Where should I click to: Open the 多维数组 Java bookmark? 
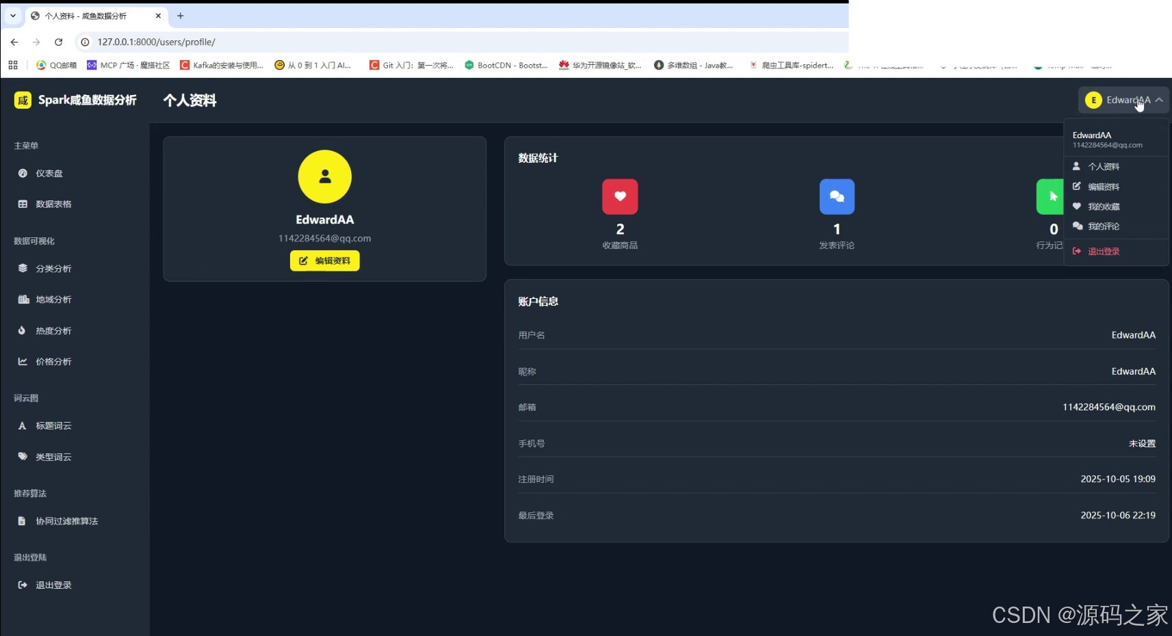click(x=694, y=65)
